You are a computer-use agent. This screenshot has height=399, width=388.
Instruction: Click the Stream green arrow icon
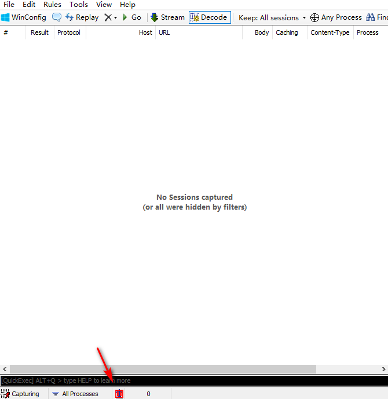point(154,17)
